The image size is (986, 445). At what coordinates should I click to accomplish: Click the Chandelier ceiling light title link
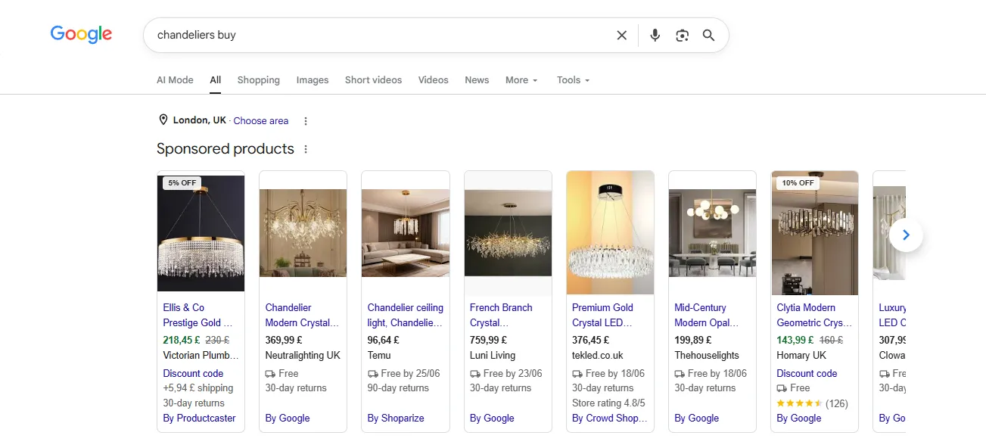tap(405, 315)
